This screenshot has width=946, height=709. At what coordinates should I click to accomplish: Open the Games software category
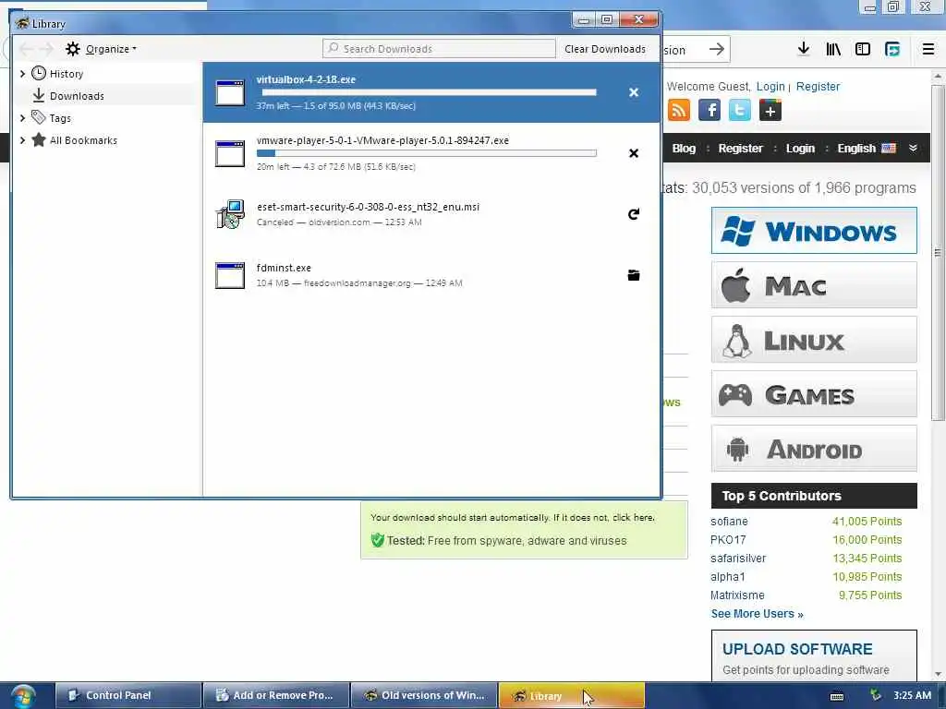point(814,394)
